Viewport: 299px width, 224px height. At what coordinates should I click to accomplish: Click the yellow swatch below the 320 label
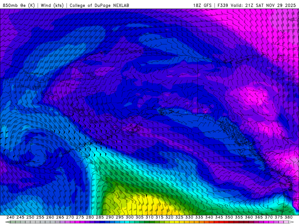[172, 222]
